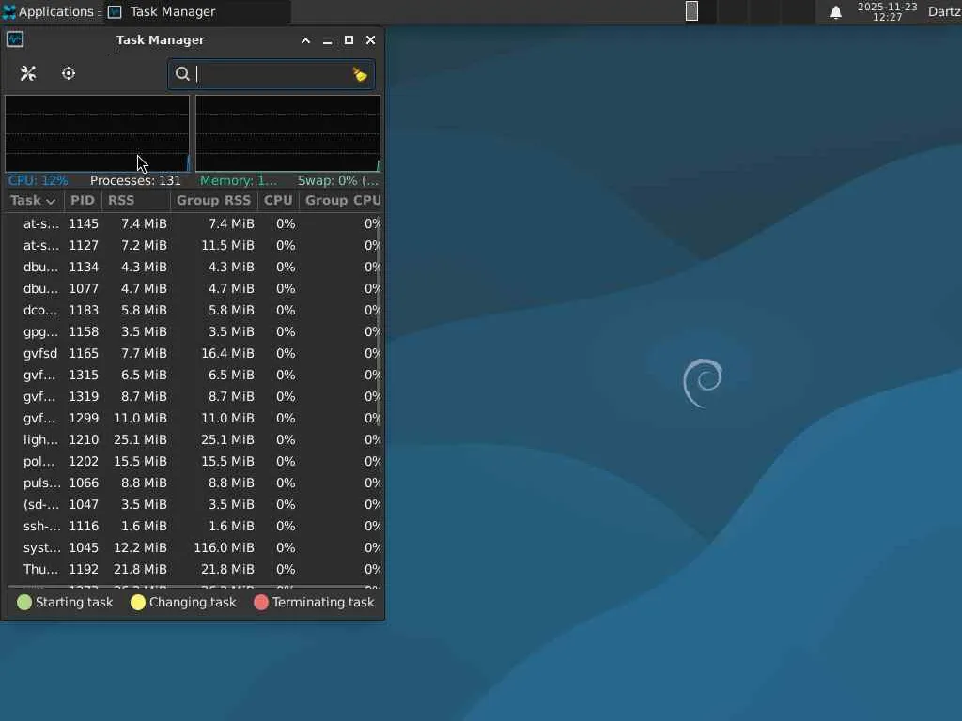Click the 116.0 MiB Group RSS value
962x721 pixels.
[x=224, y=547]
